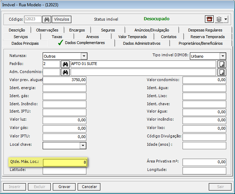Viewport: 235px width, 194px height.
Task: Open the Dados Administrativos tab
Action: coord(142,43)
